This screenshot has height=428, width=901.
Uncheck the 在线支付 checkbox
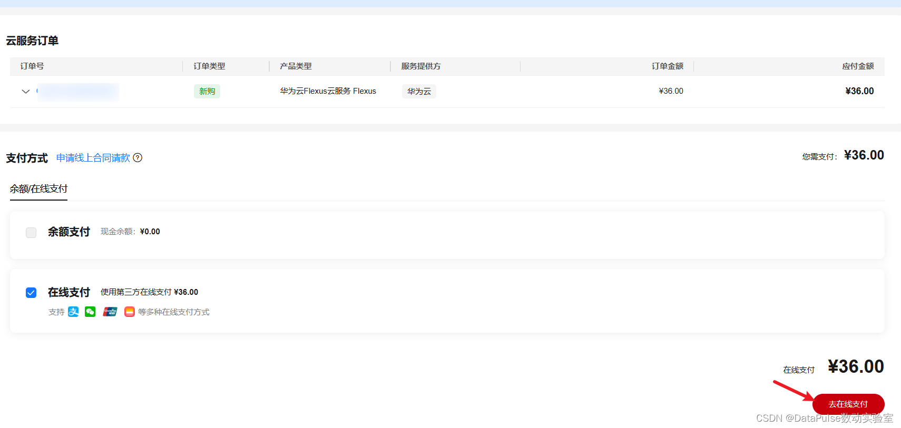31,293
